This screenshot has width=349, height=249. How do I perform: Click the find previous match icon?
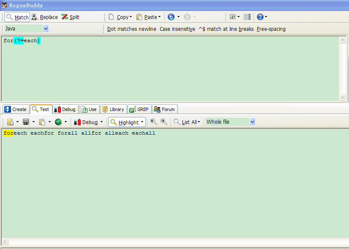[x=153, y=122]
